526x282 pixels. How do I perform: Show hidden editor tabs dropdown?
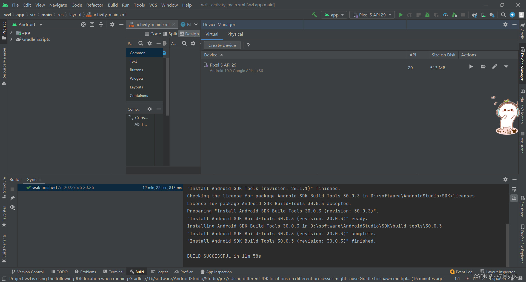coord(196,24)
